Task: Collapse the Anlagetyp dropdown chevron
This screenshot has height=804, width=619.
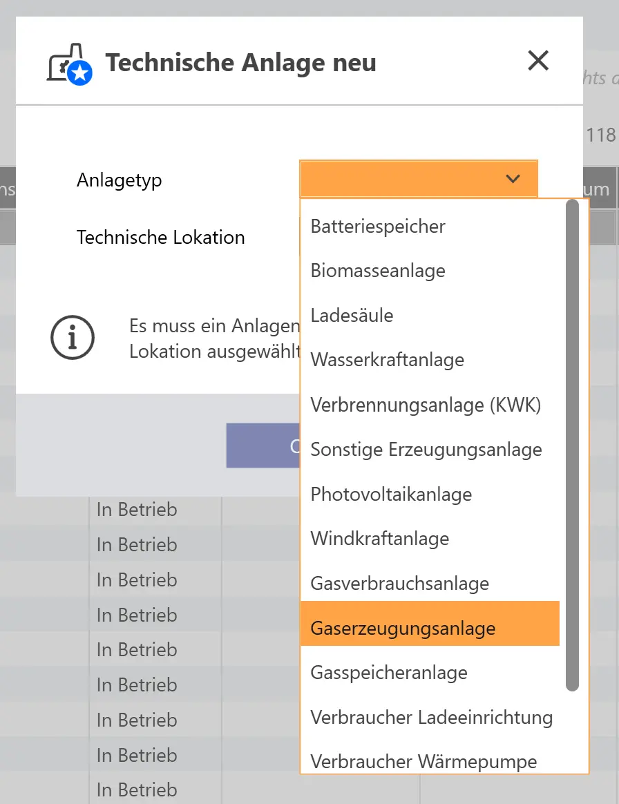Action: 513,179
